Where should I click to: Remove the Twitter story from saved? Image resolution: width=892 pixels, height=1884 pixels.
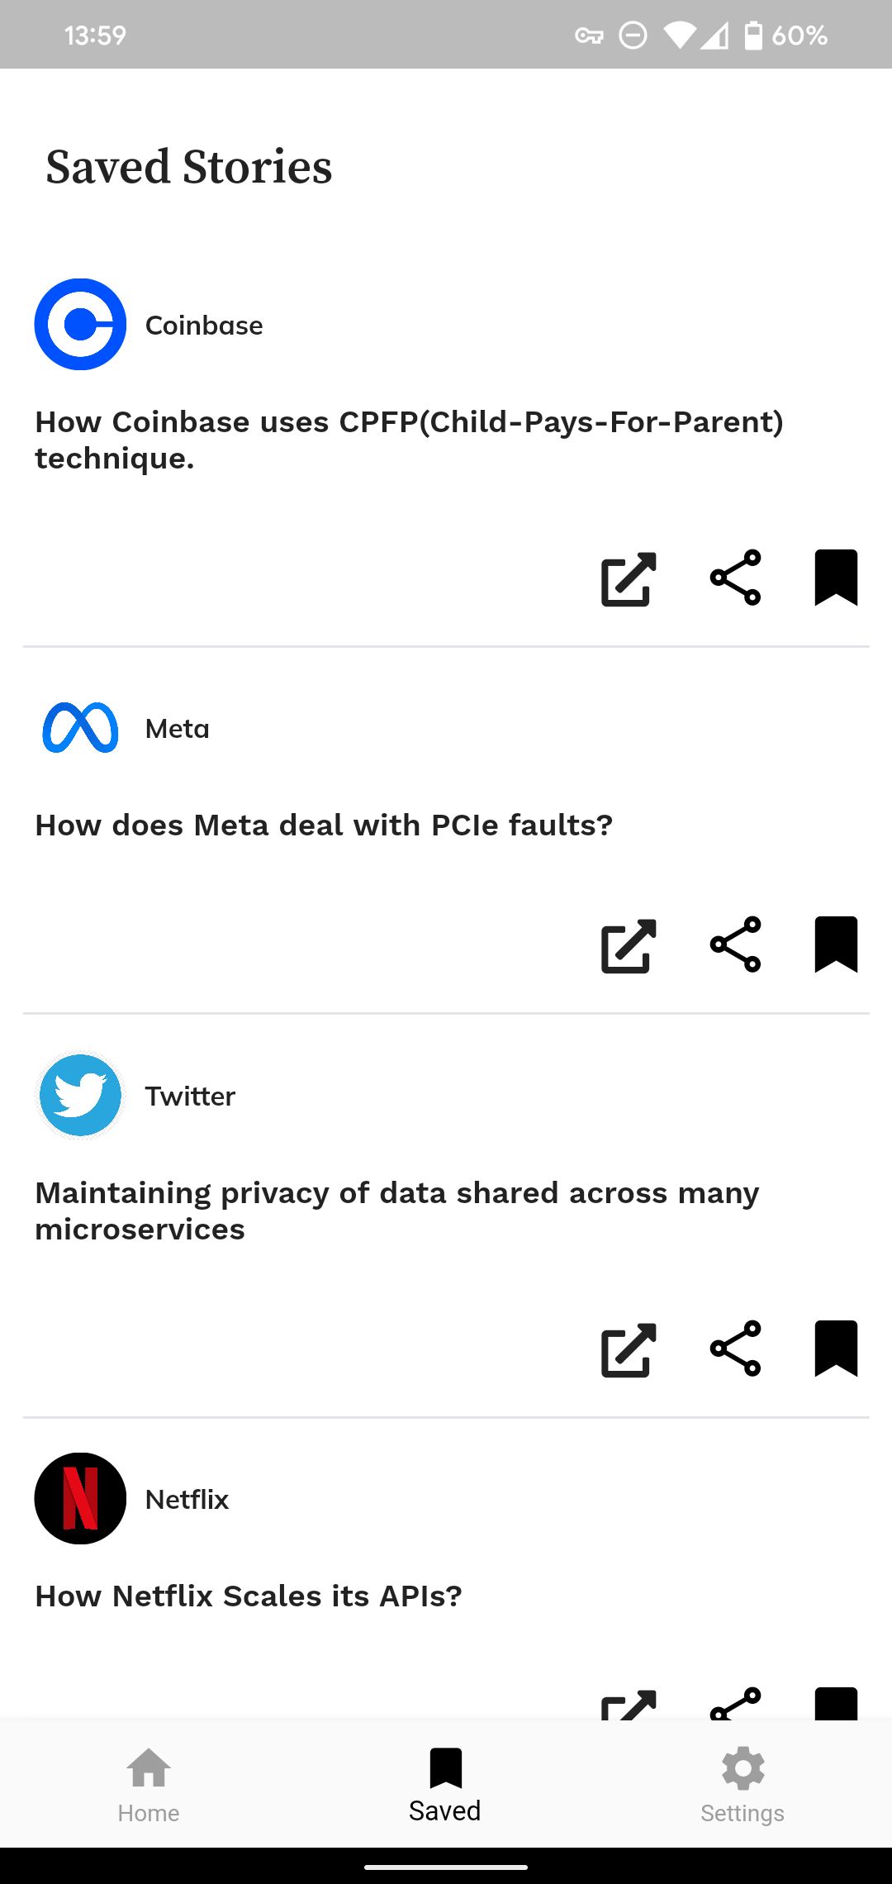coord(835,1347)
